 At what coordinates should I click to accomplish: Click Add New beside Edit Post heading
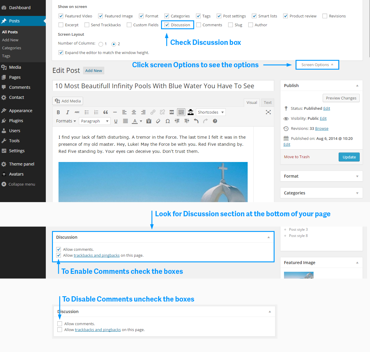94,71
